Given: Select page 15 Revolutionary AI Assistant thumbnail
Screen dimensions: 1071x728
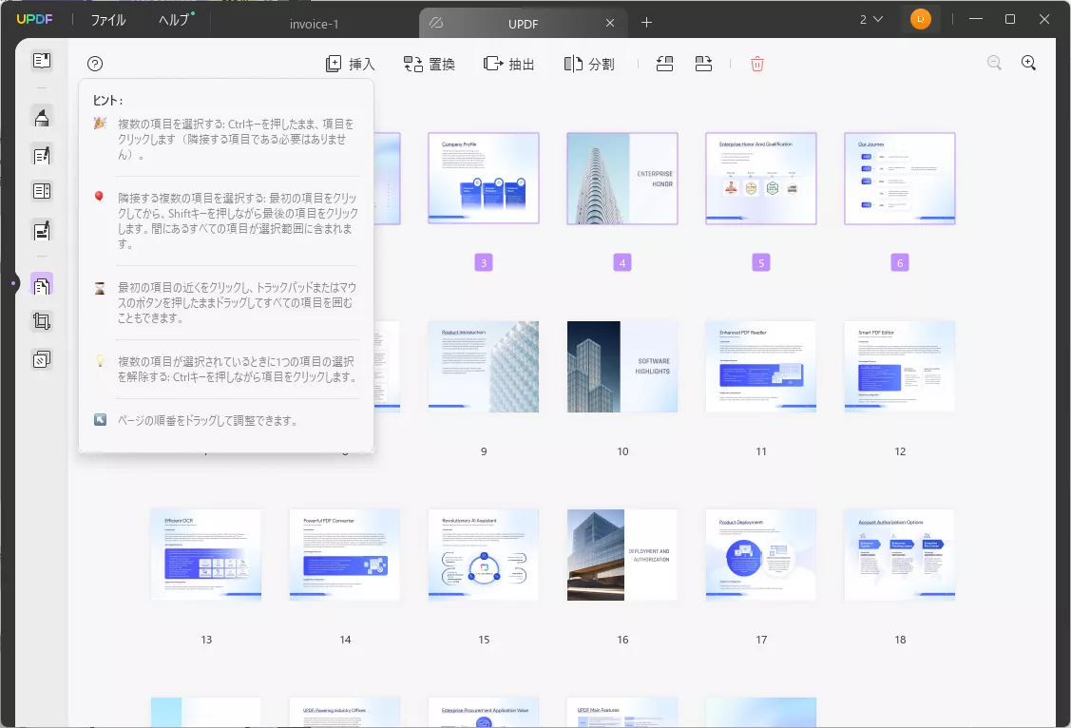Looking at the screenshot, I should (x=484, y=554).
